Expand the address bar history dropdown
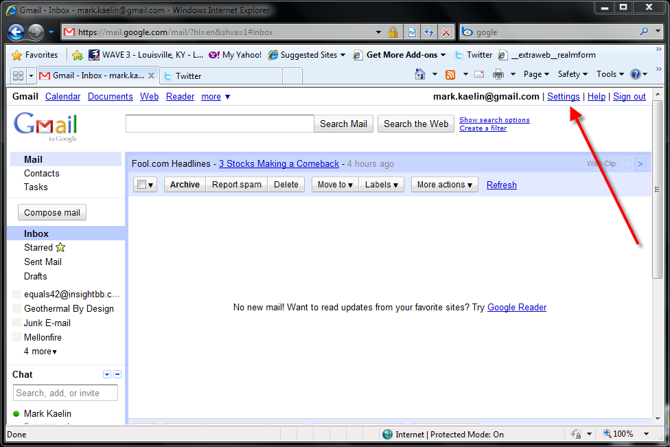The width and height of the screenshot is (670, 447). [378, 32]
